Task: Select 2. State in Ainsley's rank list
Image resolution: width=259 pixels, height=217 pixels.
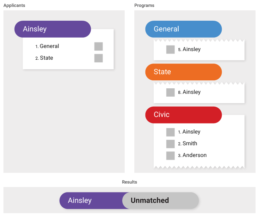Action: tap(44, 58)
